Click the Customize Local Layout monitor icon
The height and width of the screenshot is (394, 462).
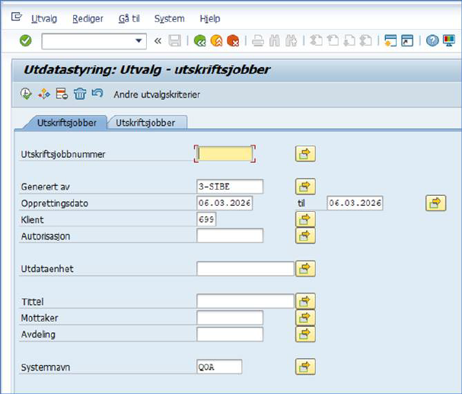[449, 40]
